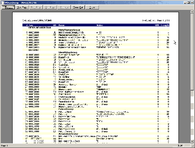Click the Prev Page toolbar button
Viewport: 195px width, 148px height.
point(36,7)
